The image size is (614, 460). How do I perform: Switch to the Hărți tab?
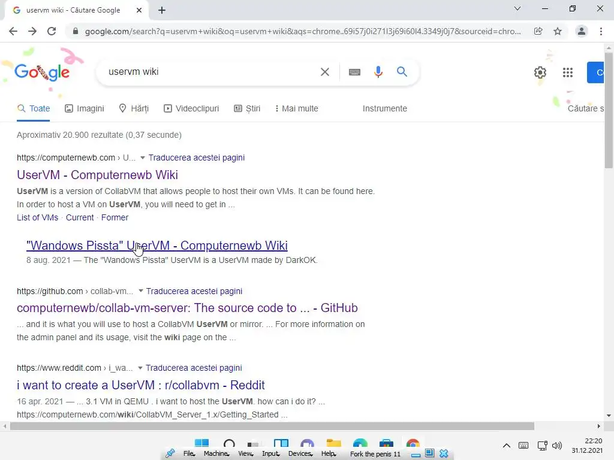pos(134,109)
